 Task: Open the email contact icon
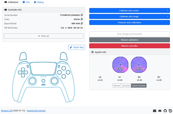point(155,111)
